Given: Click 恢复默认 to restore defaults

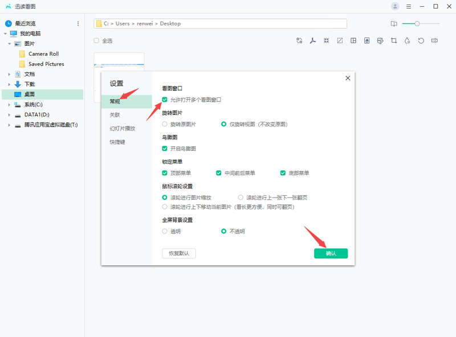Looking at the screenshot, I should click(x=178, y=253).
